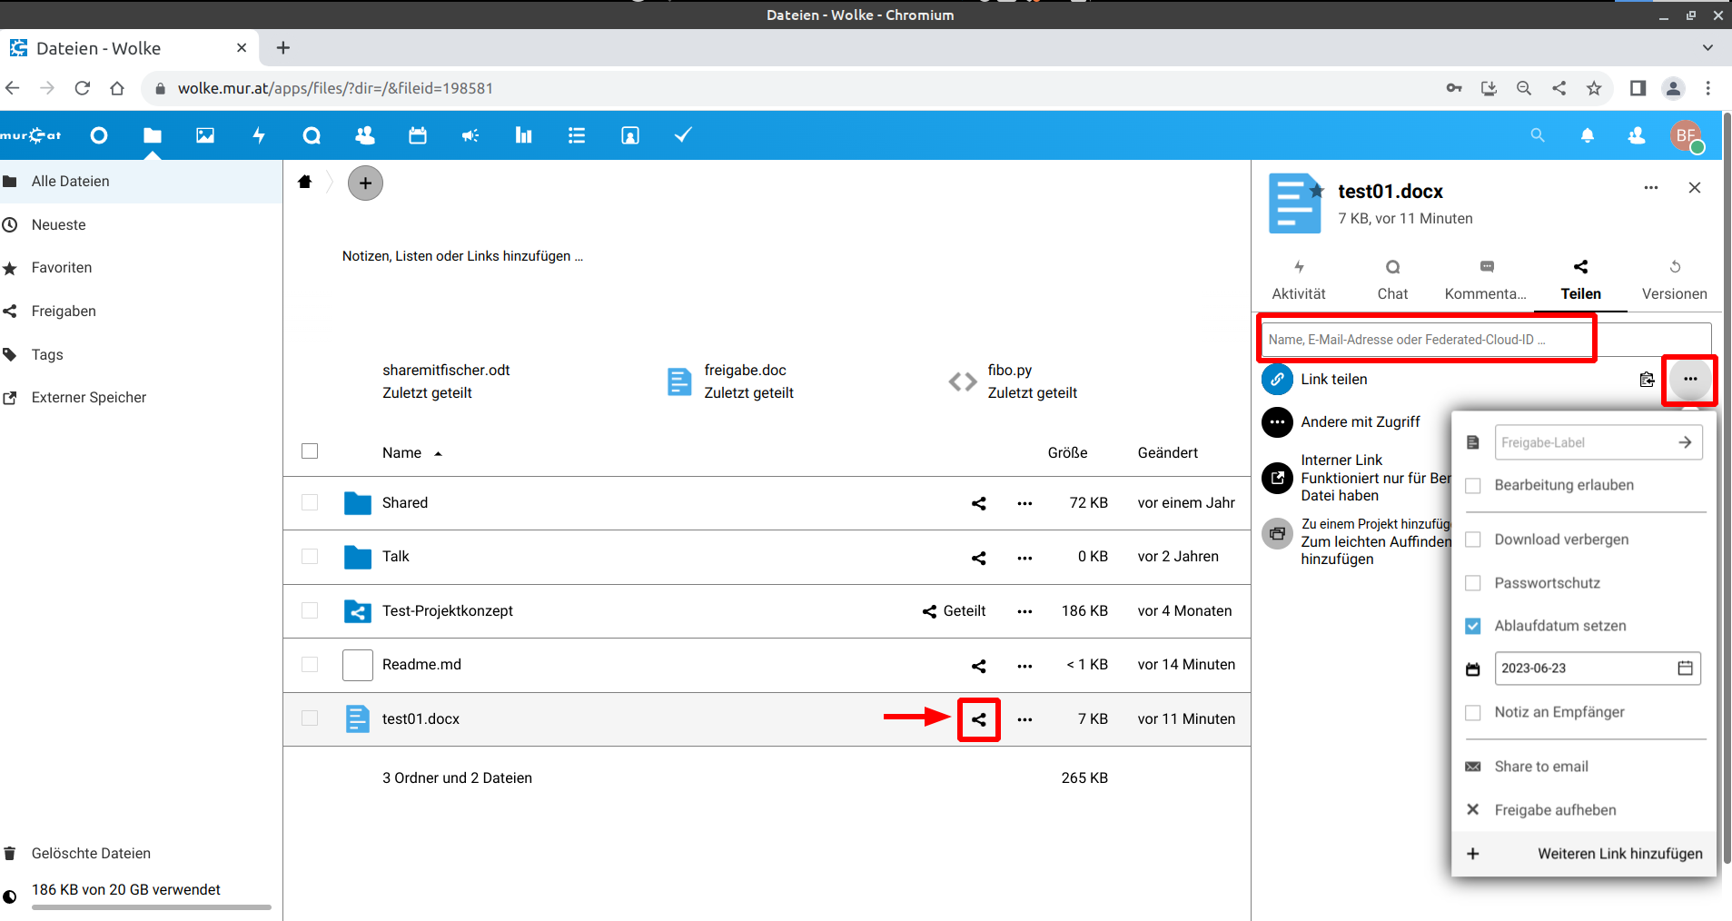Click the share icon for test01.docx
Viewport: 1732px width, 921px height.
(x=978, y=719)
